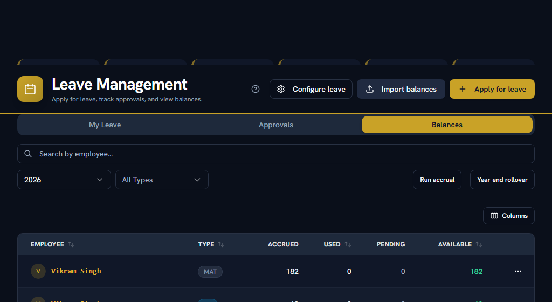Click available balance 182 in green

click(477, 271)
